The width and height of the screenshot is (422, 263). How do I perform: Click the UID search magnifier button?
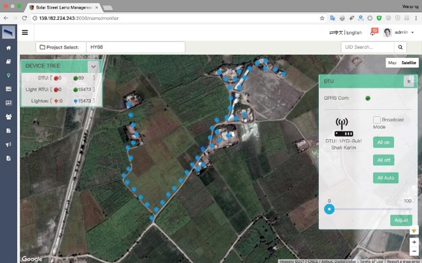click(400, 47)
